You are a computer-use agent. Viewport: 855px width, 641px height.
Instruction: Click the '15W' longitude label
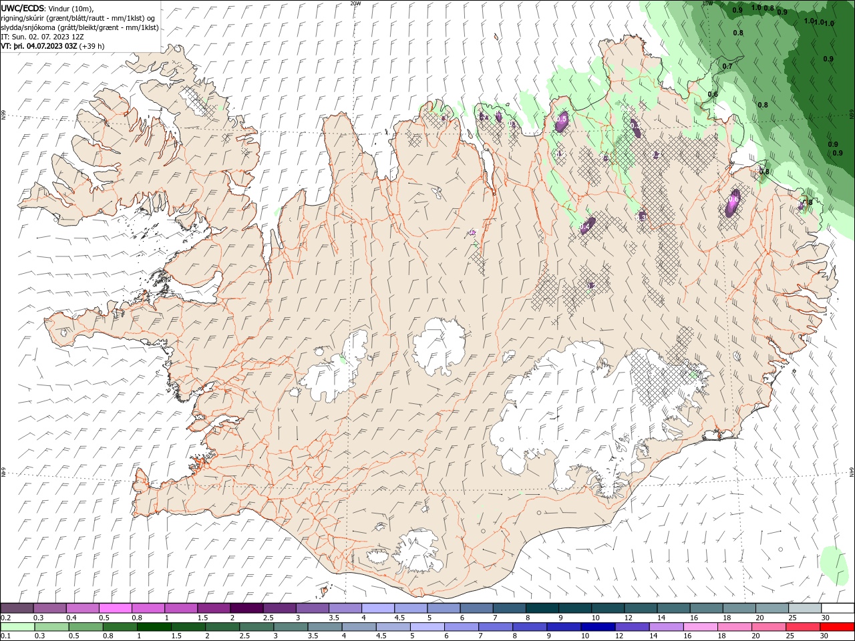pos(707,3)
